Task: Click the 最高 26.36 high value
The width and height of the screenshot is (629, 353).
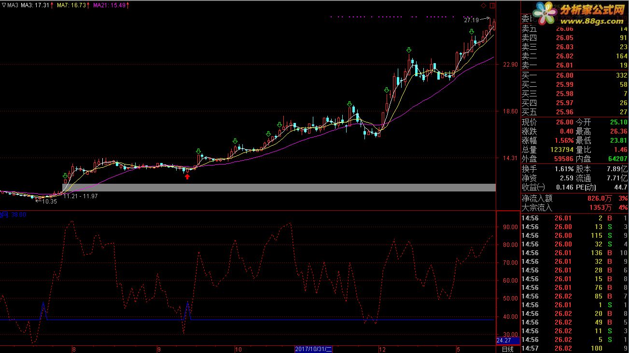Action: (618, 132)
